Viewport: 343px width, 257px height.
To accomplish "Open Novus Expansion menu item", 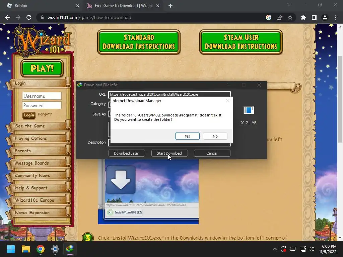I will click(39, 212).
